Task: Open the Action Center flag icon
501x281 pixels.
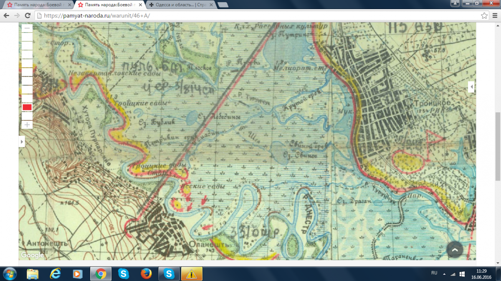Action: click(462, 274)
